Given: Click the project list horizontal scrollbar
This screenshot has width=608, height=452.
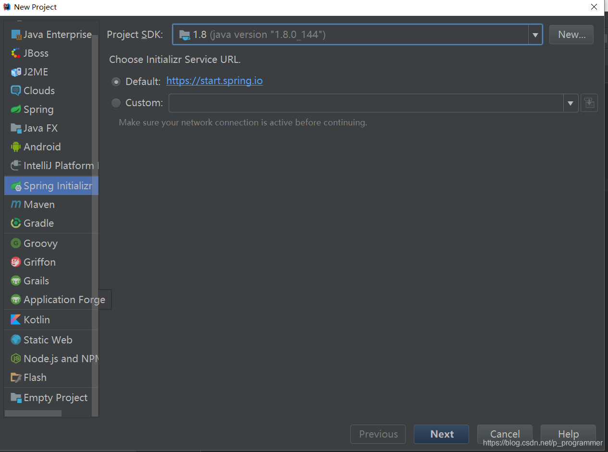Looking at the screenshot, I should pos(33,413).
